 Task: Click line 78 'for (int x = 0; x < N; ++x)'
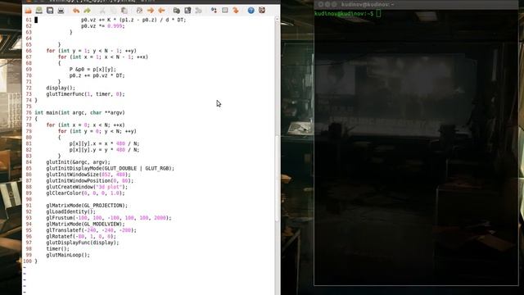click(85, 125)
